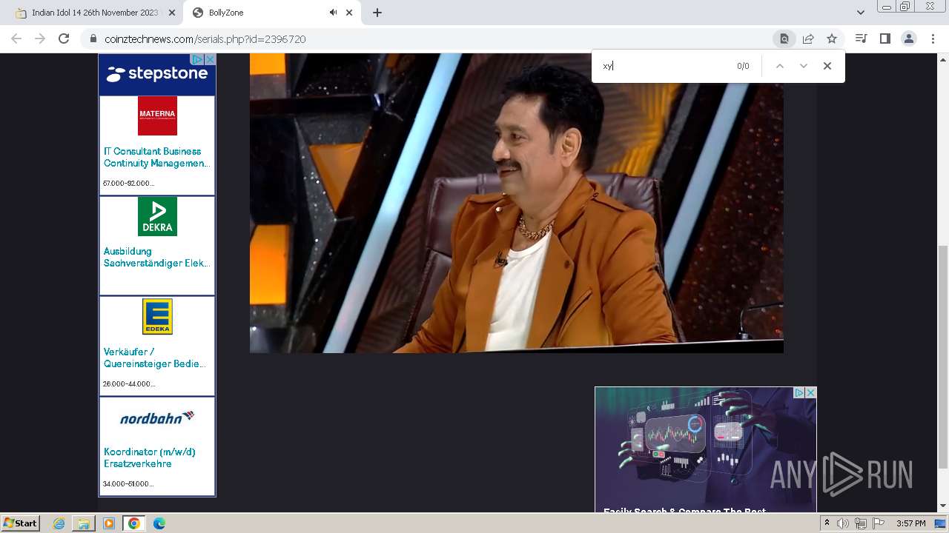This screenshot has height=533, width=949.
Task: Close the BollyZone tab
Action: pyautogui.click(x=349, y=13)
